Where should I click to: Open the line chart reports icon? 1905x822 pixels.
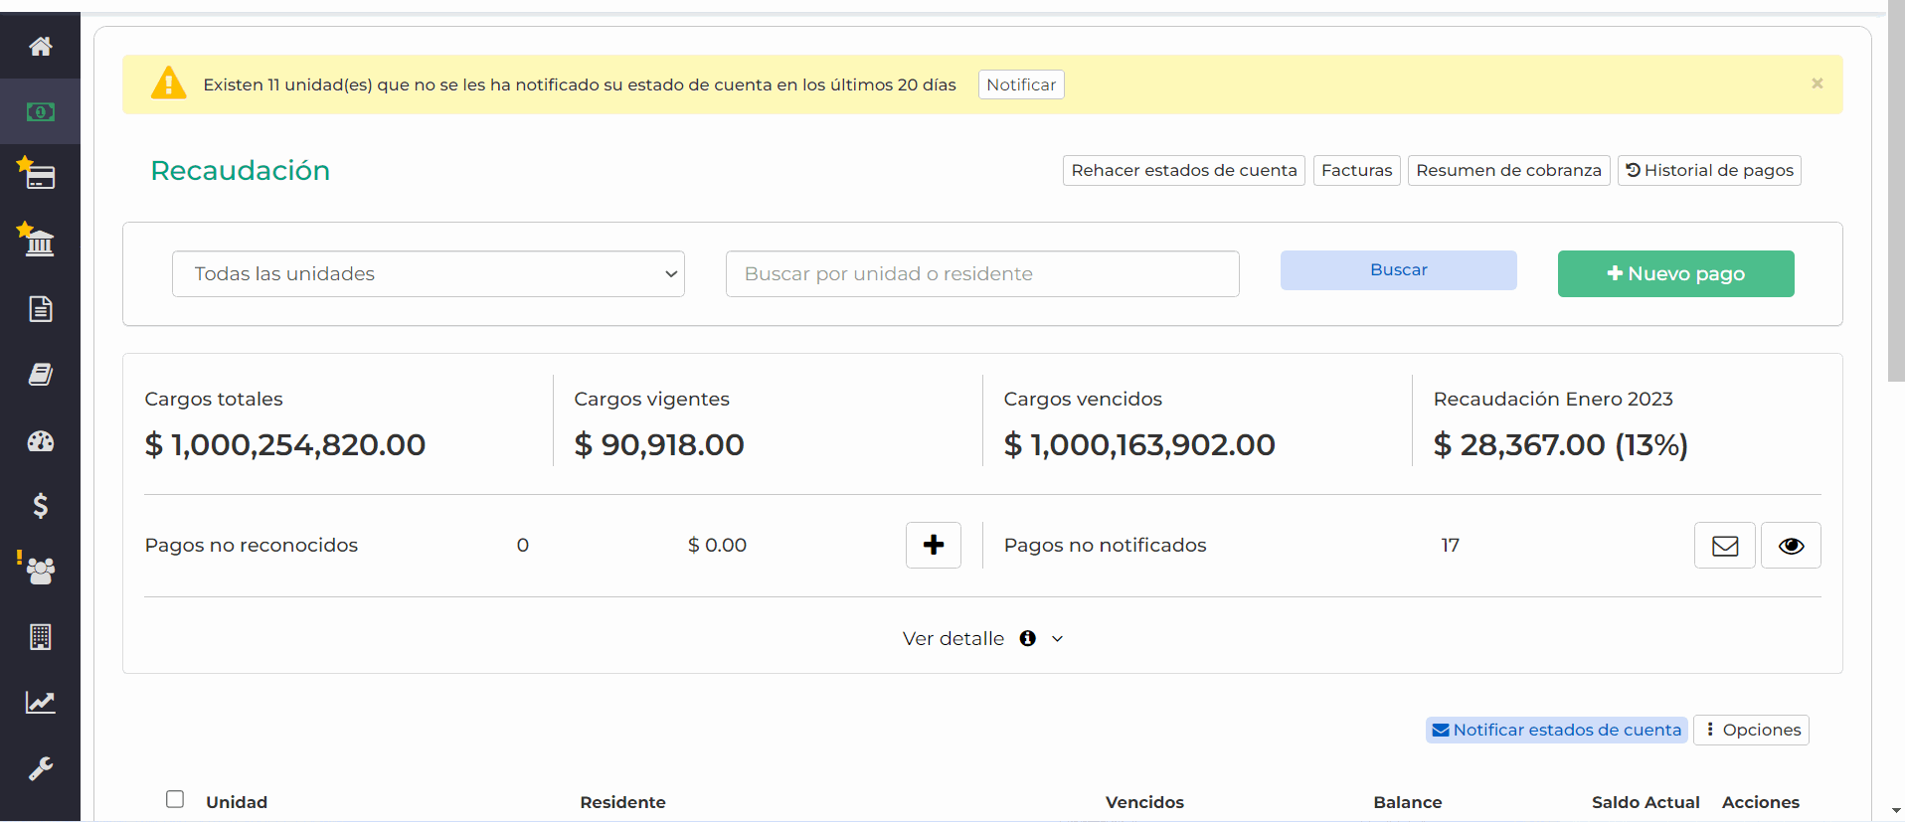(x=40, y=703)
